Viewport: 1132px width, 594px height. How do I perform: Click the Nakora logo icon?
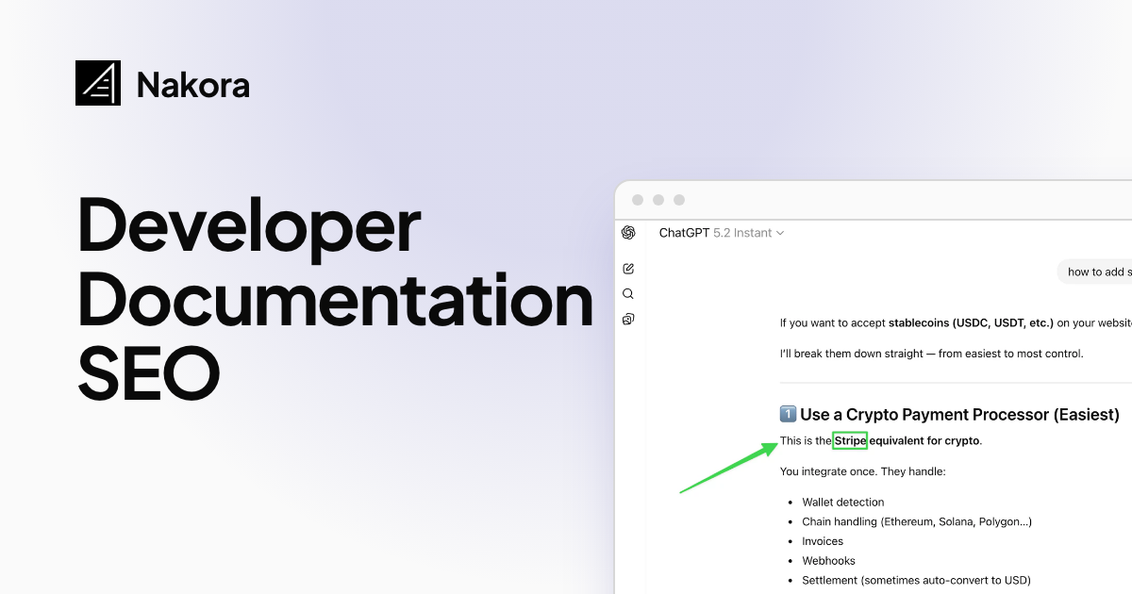click(x=98, y=83)
